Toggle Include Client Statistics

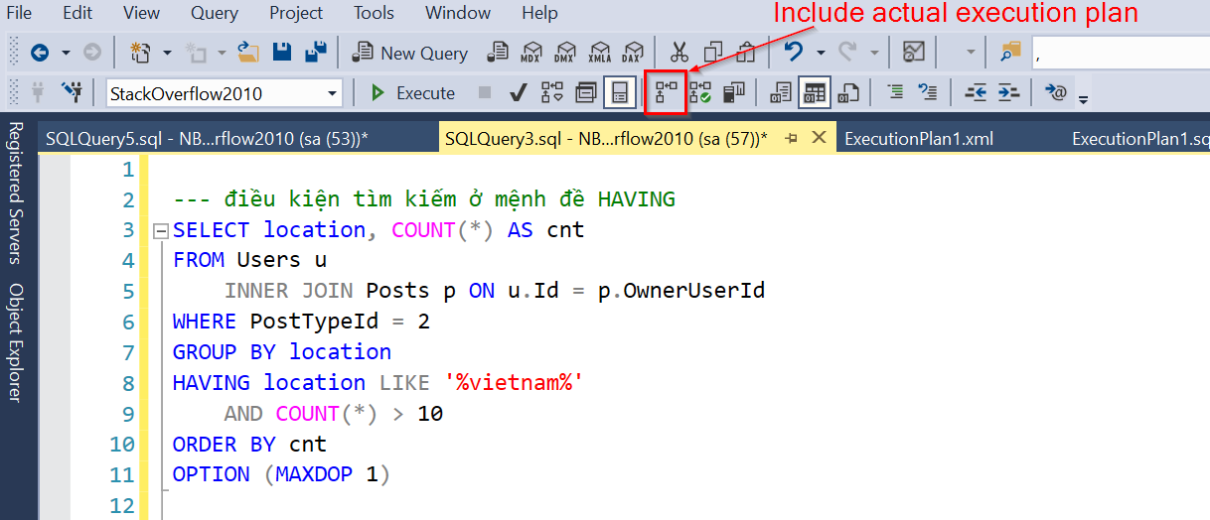734,93
